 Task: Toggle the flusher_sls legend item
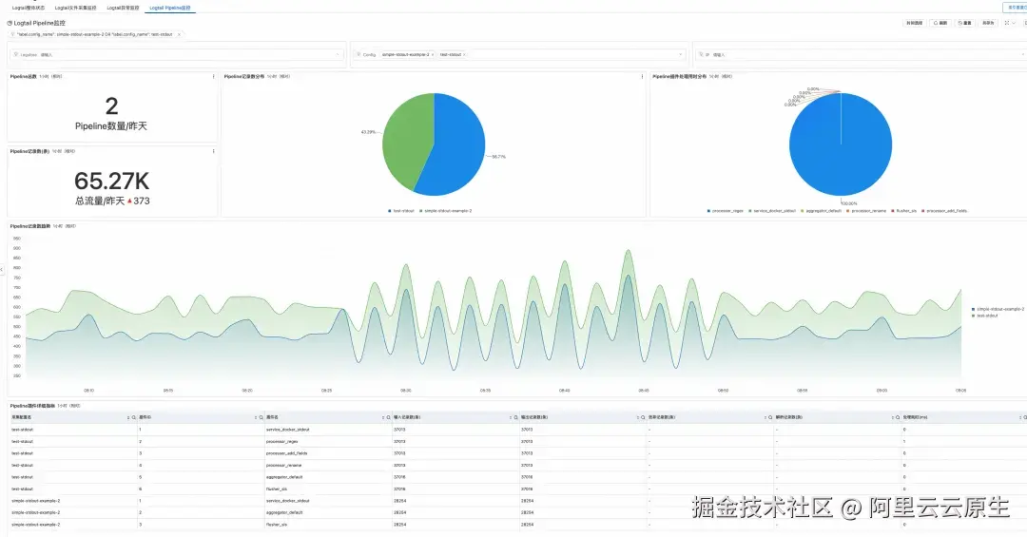[x=904, y=211]
